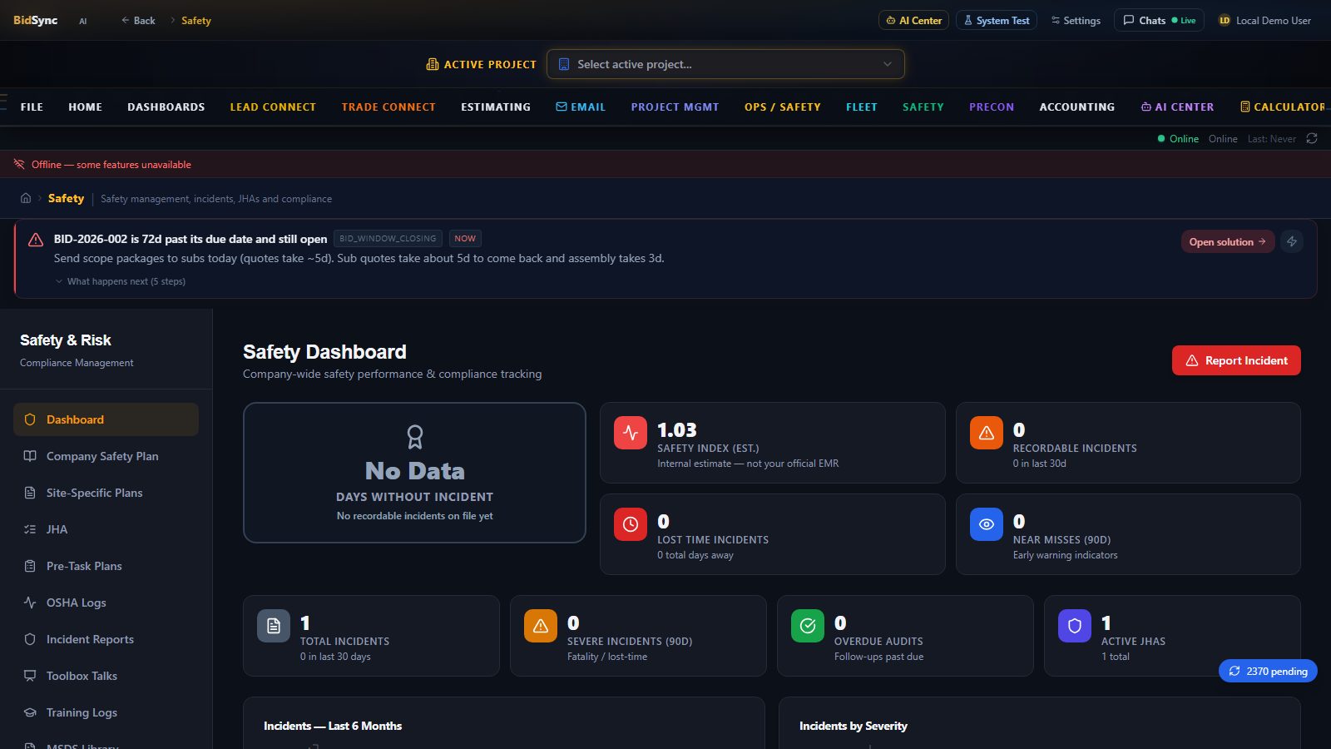This screenshot has width=1331, height=749.
Task: Click the ACCOUNTING menu item
Action: pyautogui.click(x=1077, y=107)
